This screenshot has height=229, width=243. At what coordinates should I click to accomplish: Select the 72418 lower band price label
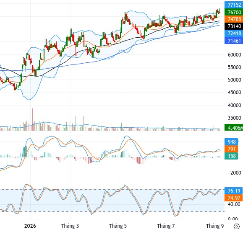tap(234, 33)
